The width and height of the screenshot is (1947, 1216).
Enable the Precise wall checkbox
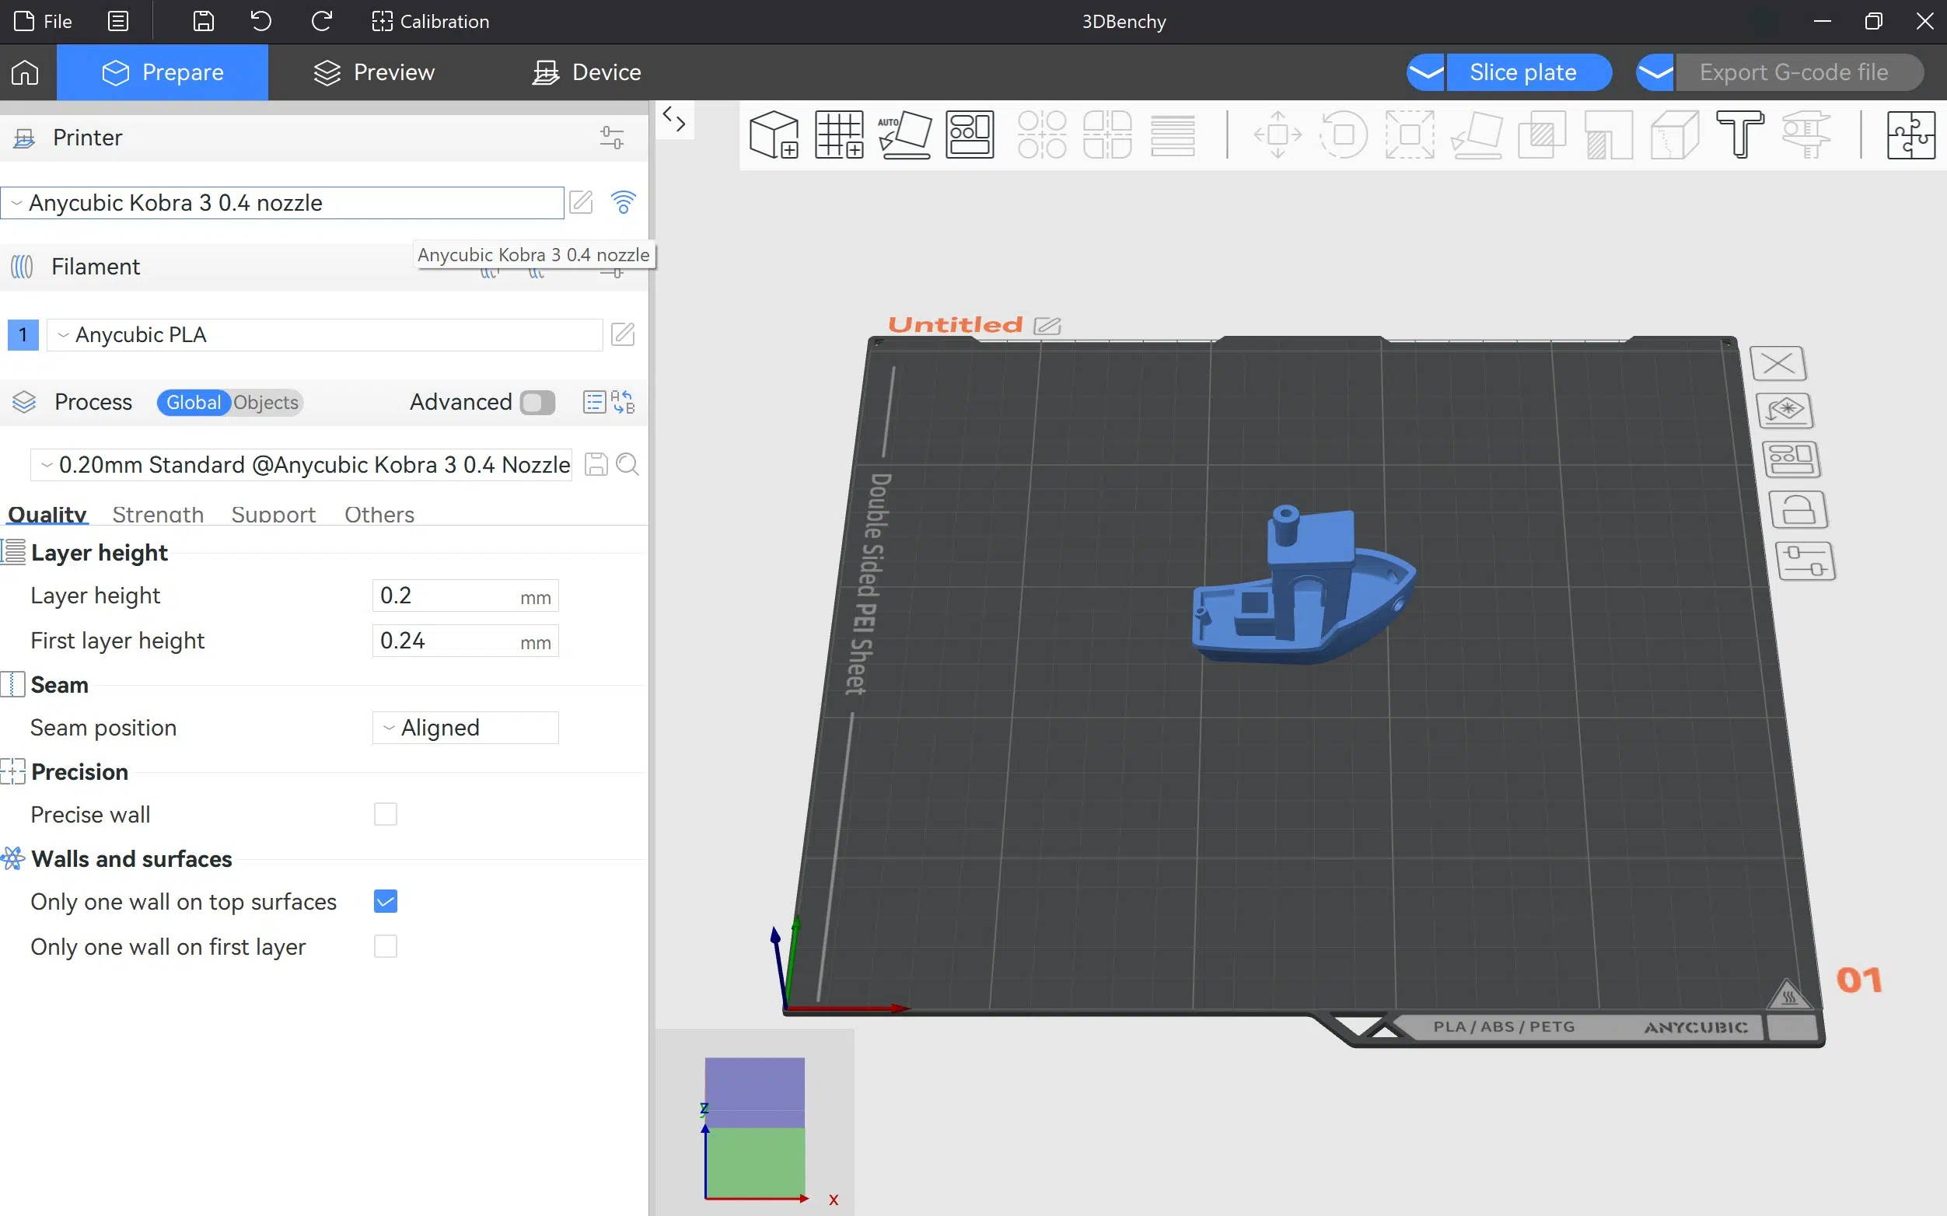tap(386, 814)
